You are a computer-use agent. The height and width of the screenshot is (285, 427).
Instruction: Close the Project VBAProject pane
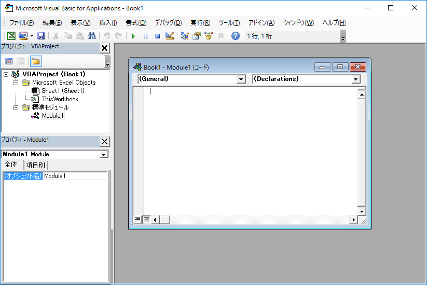[x=105, y=48]
